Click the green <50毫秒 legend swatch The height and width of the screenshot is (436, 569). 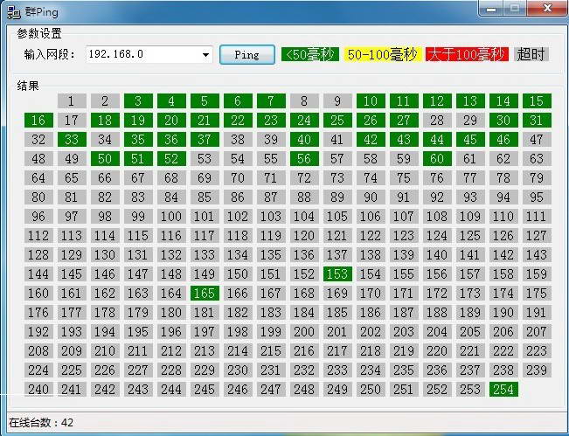310,54
